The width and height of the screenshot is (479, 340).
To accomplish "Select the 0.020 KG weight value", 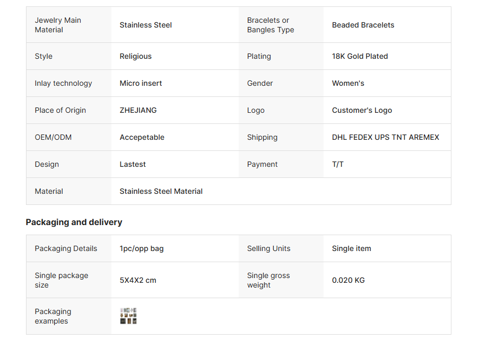I will (348, 280).
